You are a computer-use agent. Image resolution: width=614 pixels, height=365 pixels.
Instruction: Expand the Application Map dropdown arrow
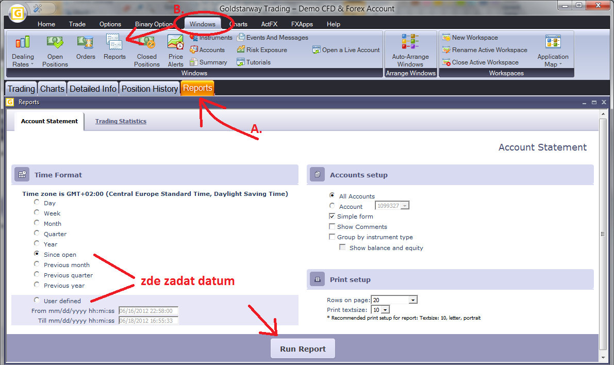pyautogui.click(x=560, y=64)
